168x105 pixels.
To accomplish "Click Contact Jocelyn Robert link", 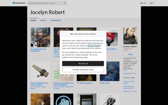I will click(129, 82).
